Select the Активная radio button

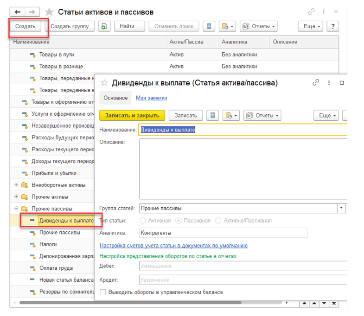click(x=143, y=221)
